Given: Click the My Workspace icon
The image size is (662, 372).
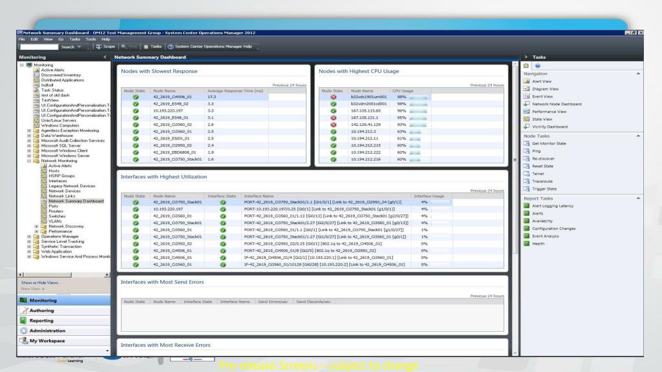Looking at the screenshot, I should pos(24,341).
